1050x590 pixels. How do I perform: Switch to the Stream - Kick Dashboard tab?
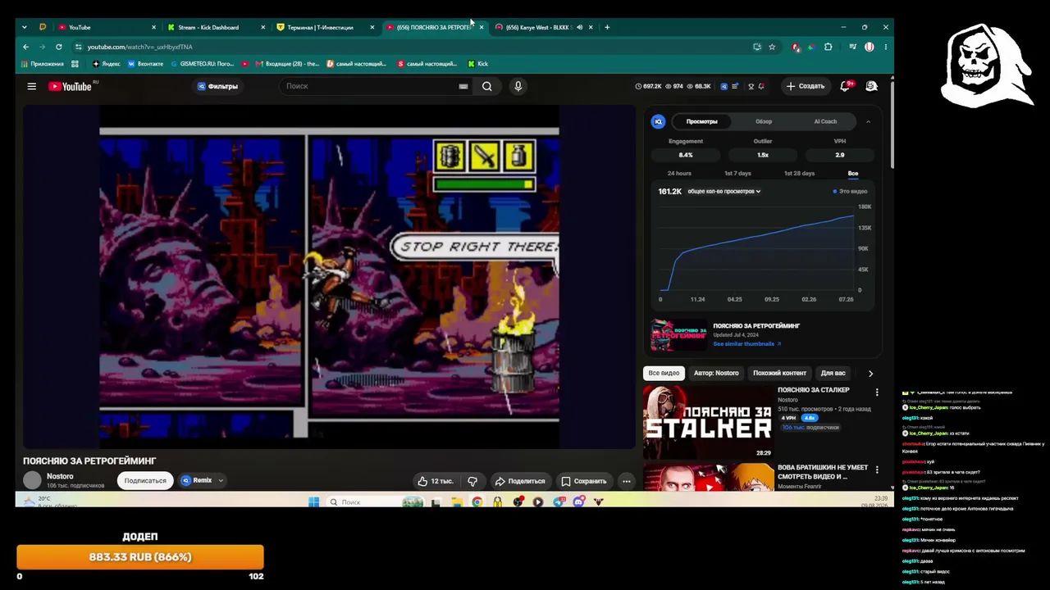click(214, 27)
